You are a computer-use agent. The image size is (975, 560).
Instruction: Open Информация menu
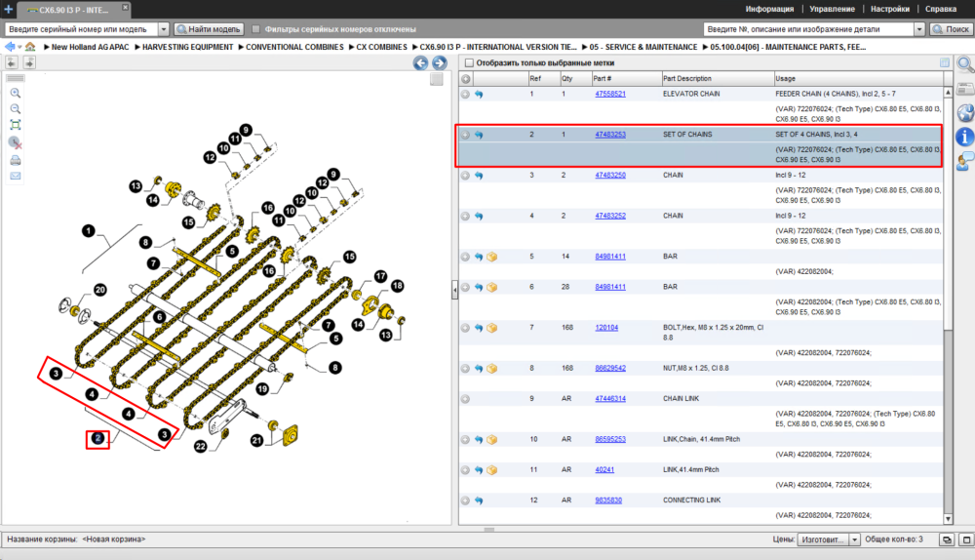[769, 9]
